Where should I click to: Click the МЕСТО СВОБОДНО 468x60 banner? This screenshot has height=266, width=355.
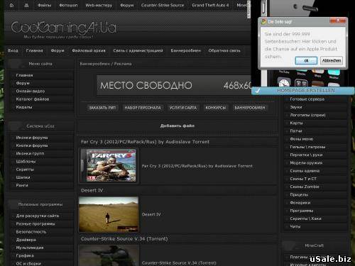pos(174,85)
